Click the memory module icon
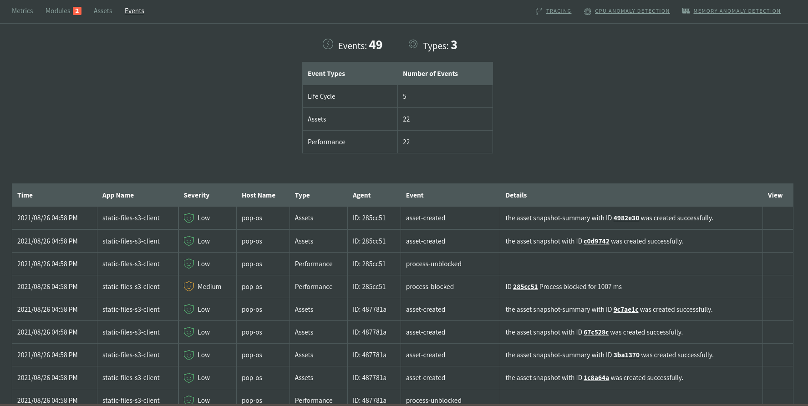 (x=686, y=10)
